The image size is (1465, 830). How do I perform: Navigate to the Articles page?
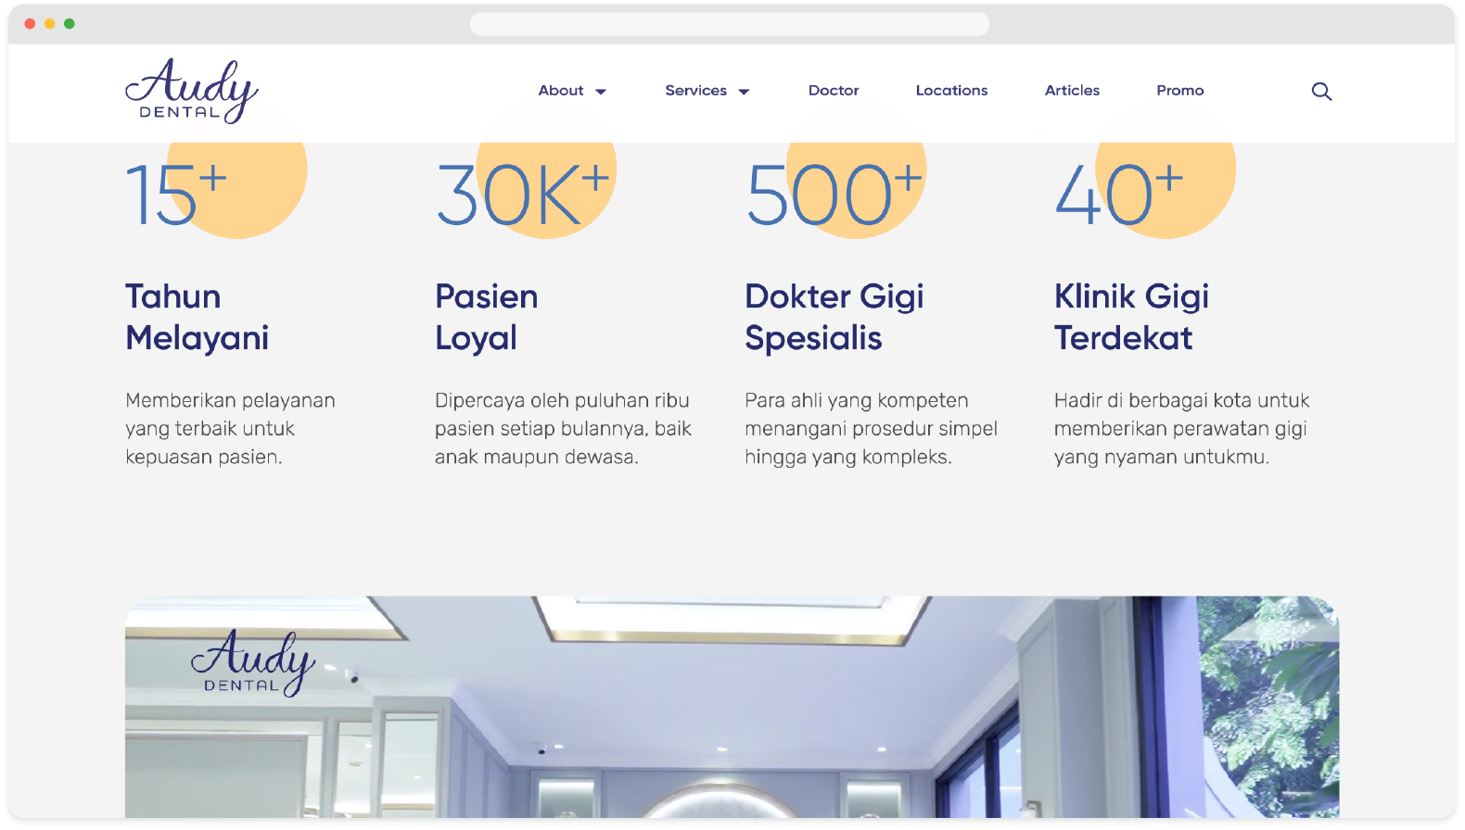1072,91
